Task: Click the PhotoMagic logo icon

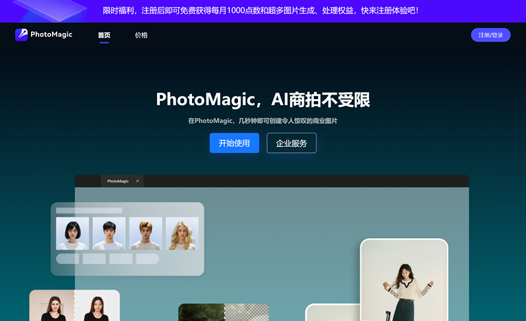Action: (21, 35)
